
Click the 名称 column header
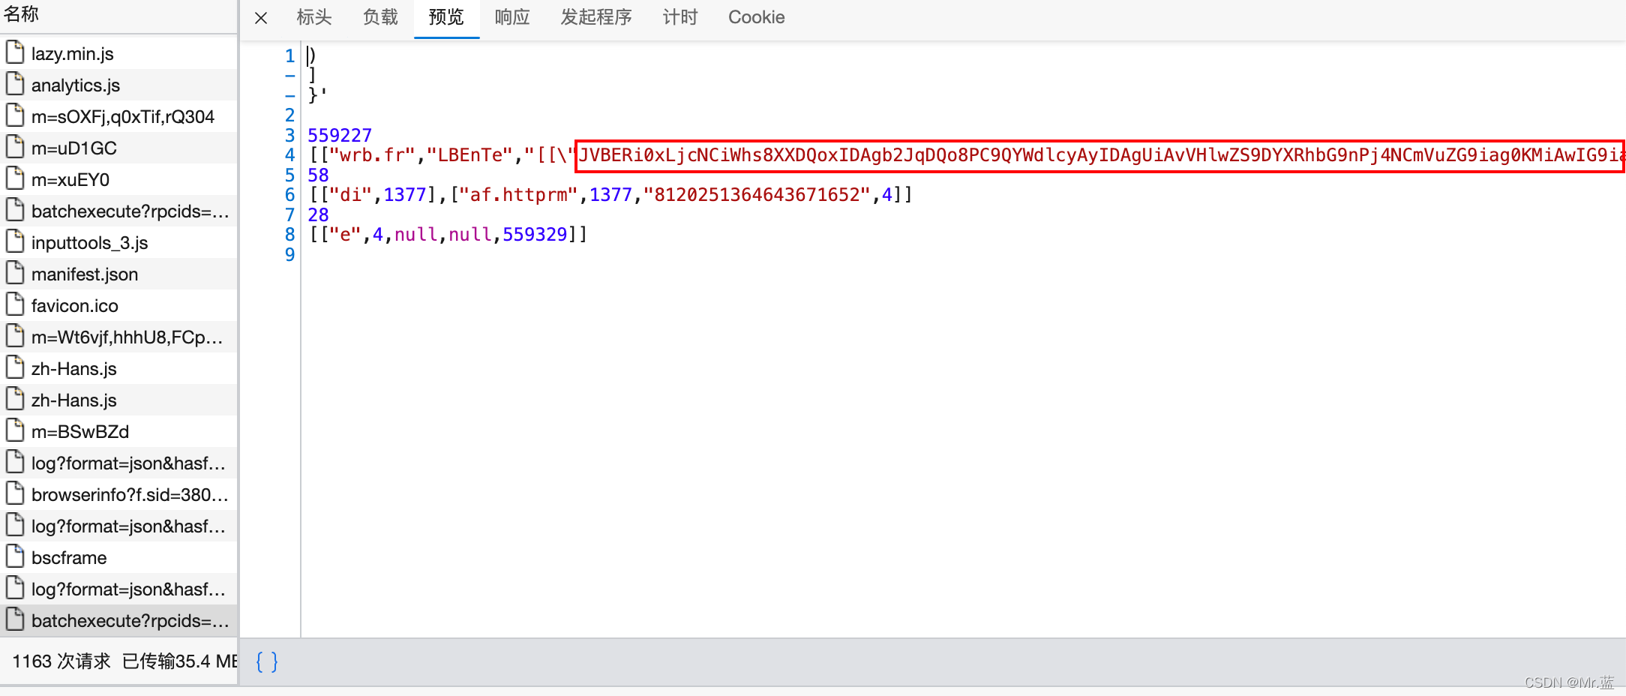tap(118, 15)
